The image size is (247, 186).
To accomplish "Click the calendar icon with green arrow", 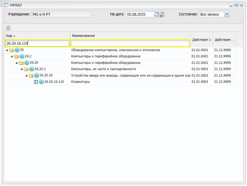I will coord(162,14).
